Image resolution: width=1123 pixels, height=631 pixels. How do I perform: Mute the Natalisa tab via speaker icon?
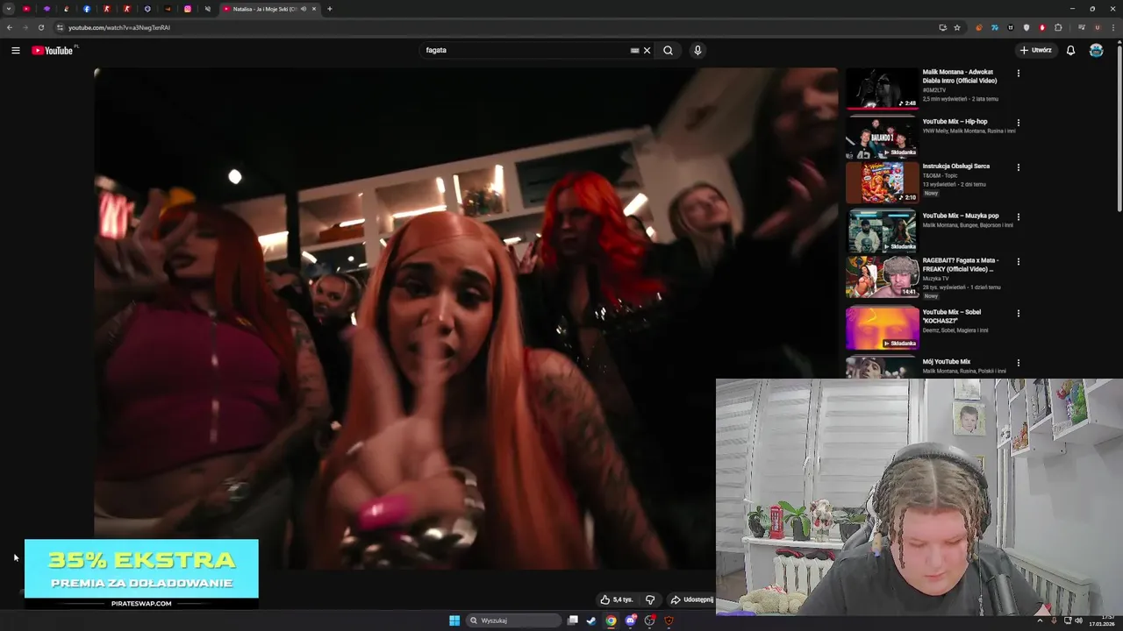[x=304, y=9]
